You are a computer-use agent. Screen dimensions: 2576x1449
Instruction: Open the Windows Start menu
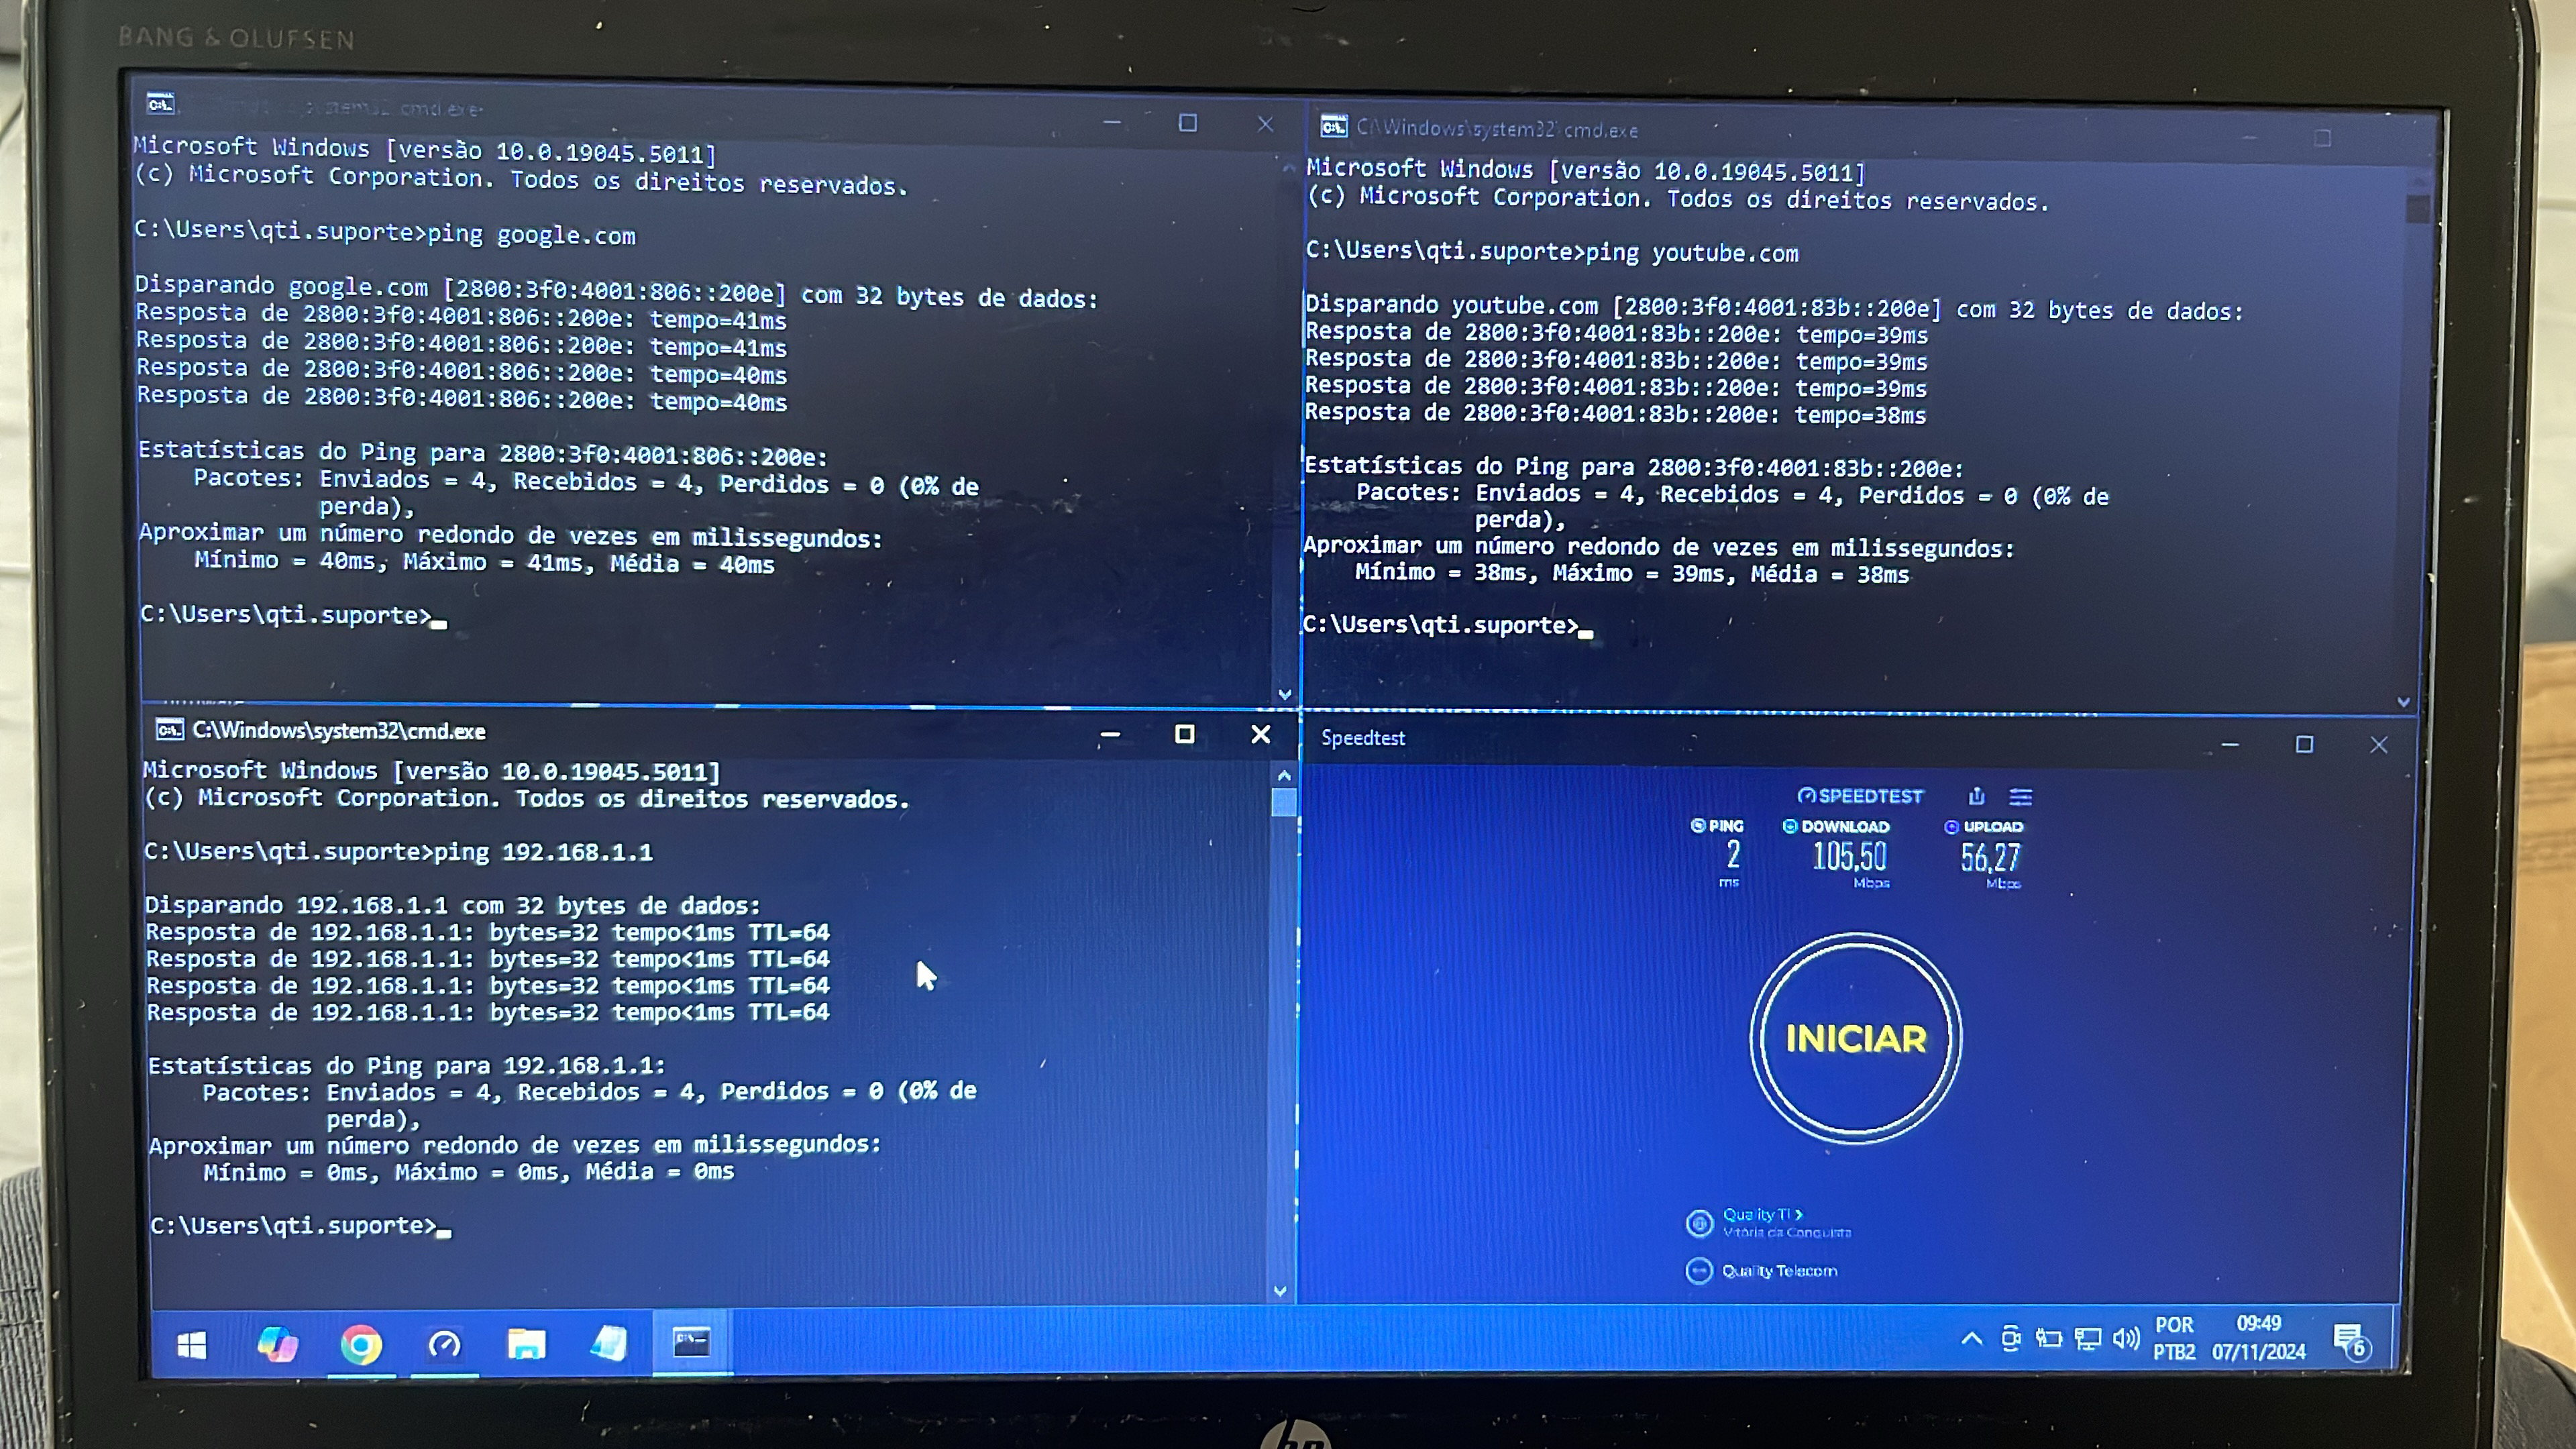click(x=192, y=1345)
